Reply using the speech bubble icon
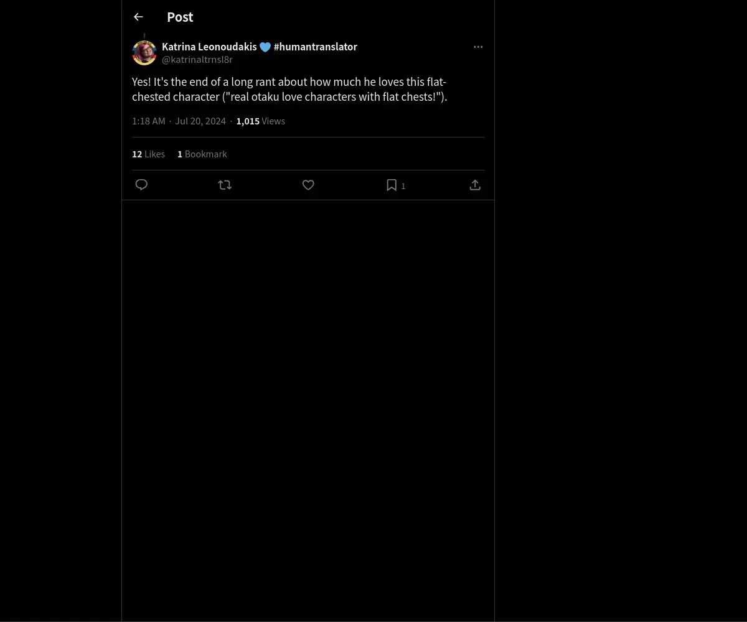 coord(141,185)
